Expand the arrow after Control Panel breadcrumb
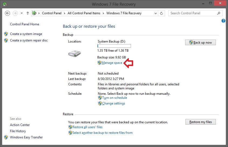This screenshot has height=147, width=228. pyautogui.click(x=65, y=13)
